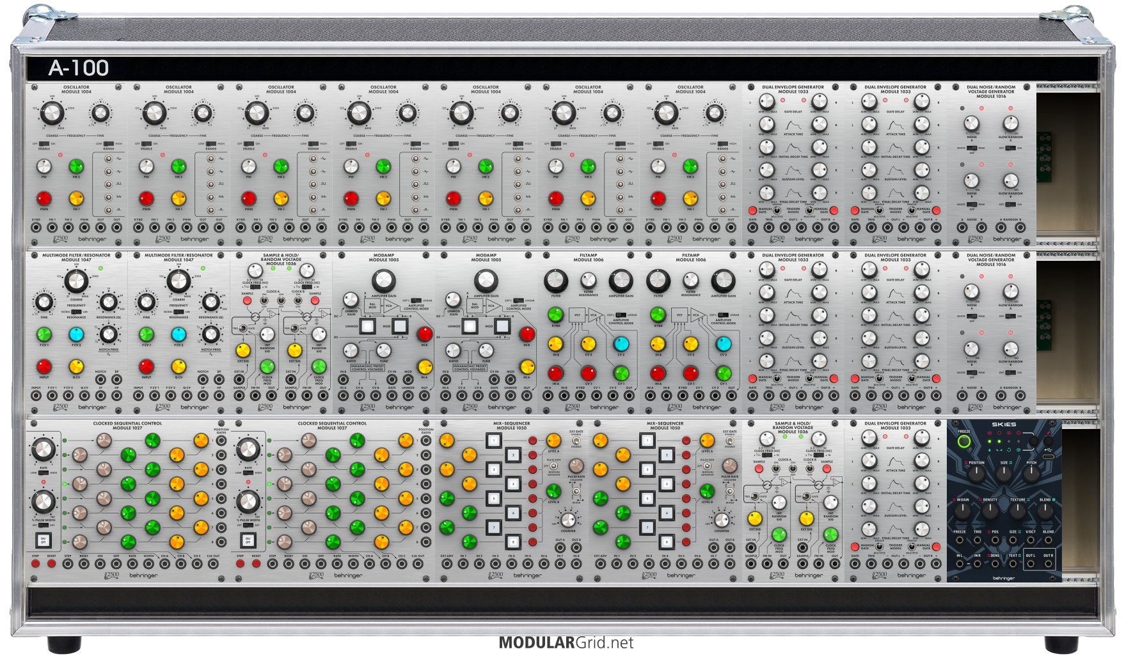The height and width of the screenshot is (656, 1133).
Task: Click the PULSE RATE knob on left Mix-Sequencer
Action: pyautogui.click(x=576, y=467)
